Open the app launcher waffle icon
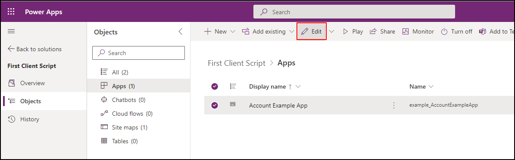Image resolution: width=515 pixels, height=160 pixels. [11, 12]
